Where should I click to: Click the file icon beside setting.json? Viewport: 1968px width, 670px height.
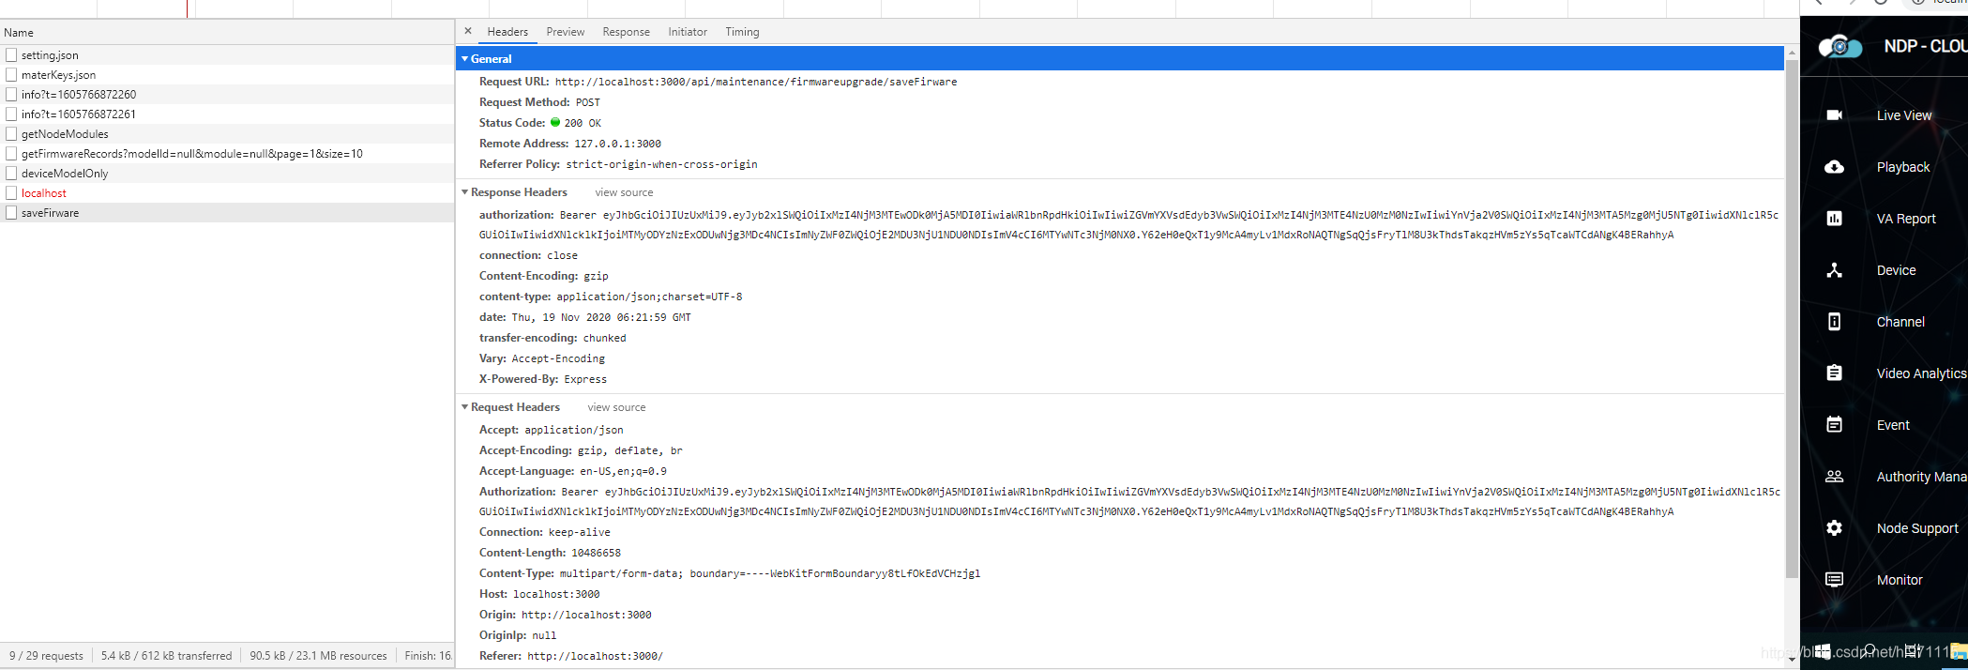coord(11,55)
